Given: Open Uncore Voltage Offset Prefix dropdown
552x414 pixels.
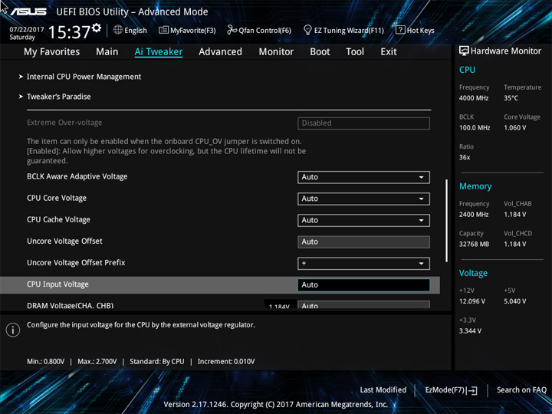Looking at the screenshot, I should pos(363,263).
